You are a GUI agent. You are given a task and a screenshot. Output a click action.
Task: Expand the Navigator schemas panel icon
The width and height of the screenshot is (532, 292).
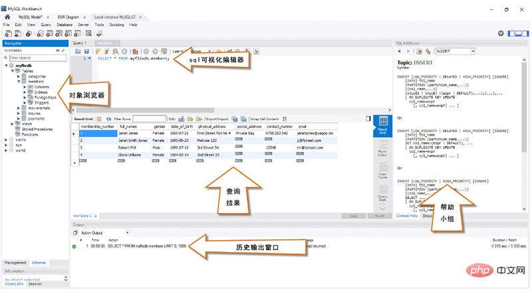63,50
